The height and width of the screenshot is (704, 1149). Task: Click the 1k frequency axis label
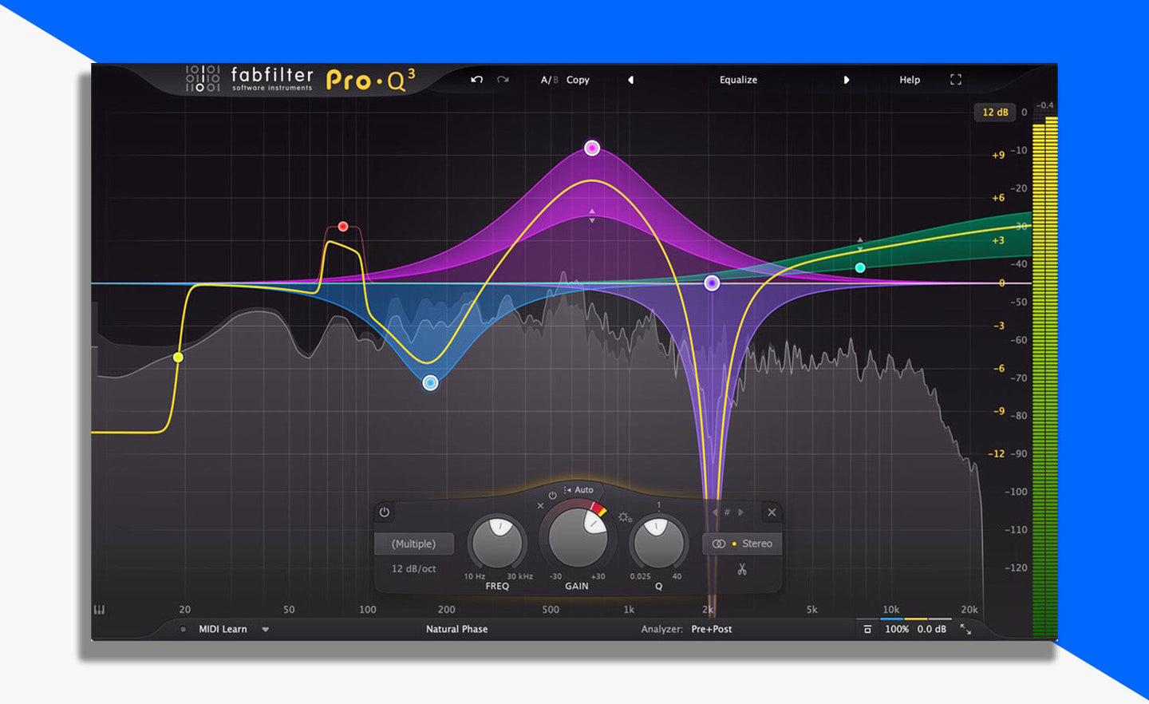pos(629,610)
